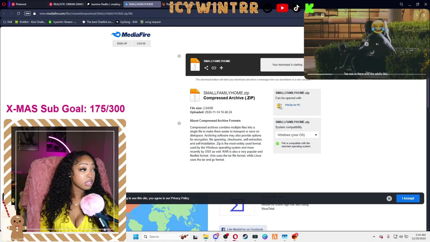Click the I Accept button
Image resolution: width=430 pixels, height=242 pixels.
pos(408,198)
